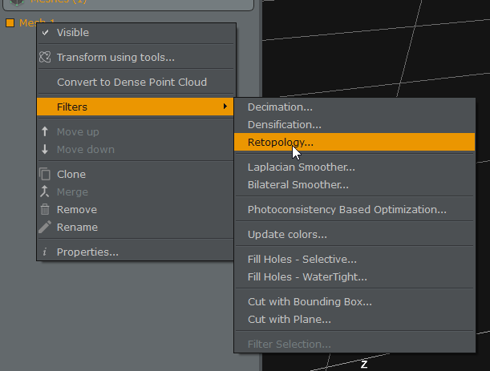
Task: Click the Transform using tools label
Action: tap(115, 58)
